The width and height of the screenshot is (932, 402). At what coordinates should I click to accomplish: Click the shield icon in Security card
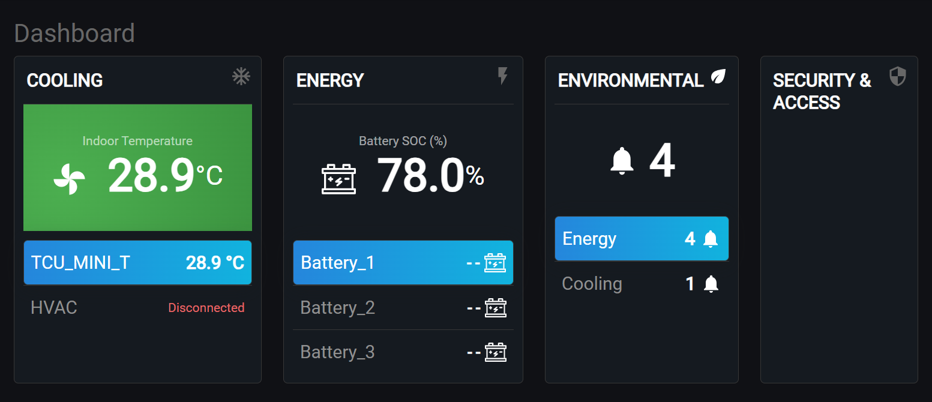pos(897,77)
